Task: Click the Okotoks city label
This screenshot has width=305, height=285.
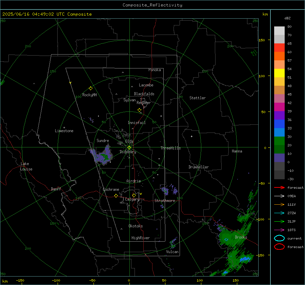Action: (x=136, y=226)
